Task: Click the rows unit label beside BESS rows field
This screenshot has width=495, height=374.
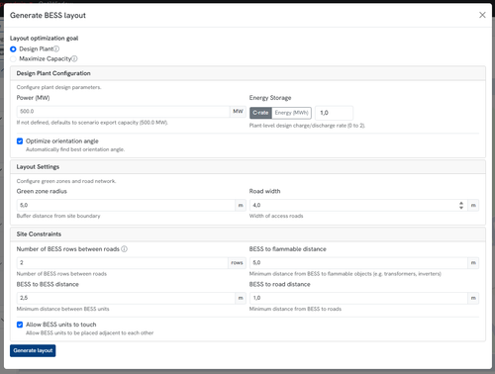Action: point(237,263)
